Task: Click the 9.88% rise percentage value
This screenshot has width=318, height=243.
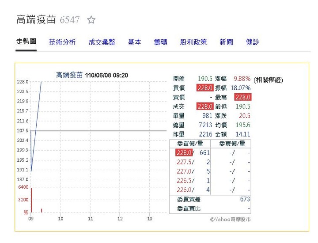Action: pos(242,79)
